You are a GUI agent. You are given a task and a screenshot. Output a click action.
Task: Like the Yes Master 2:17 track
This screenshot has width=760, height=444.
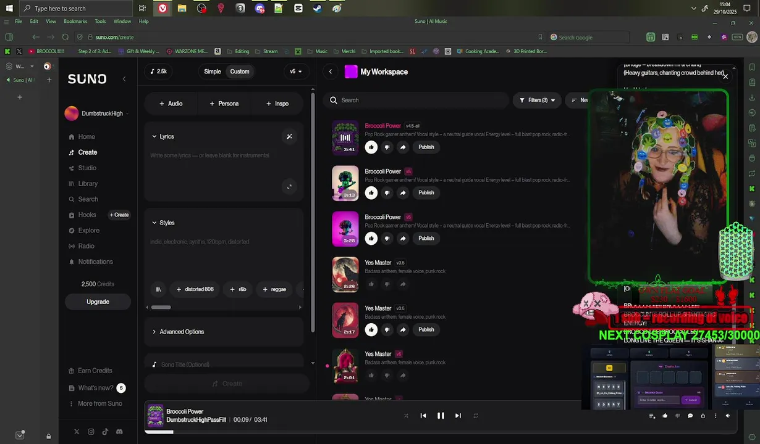[x=371, y=329]
